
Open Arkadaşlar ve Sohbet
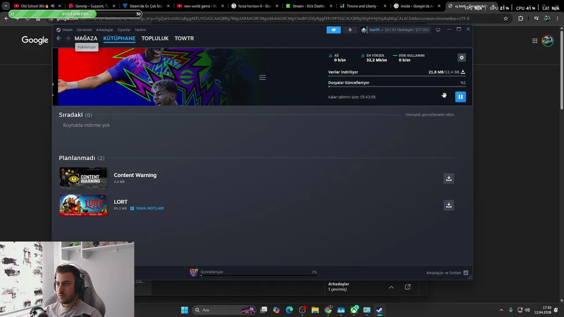click(447, 273)
